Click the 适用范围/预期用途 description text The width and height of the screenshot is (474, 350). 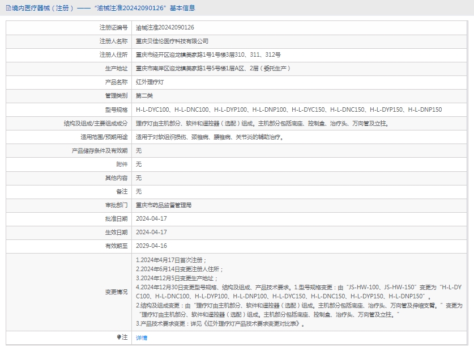click(x=209, y=137)
